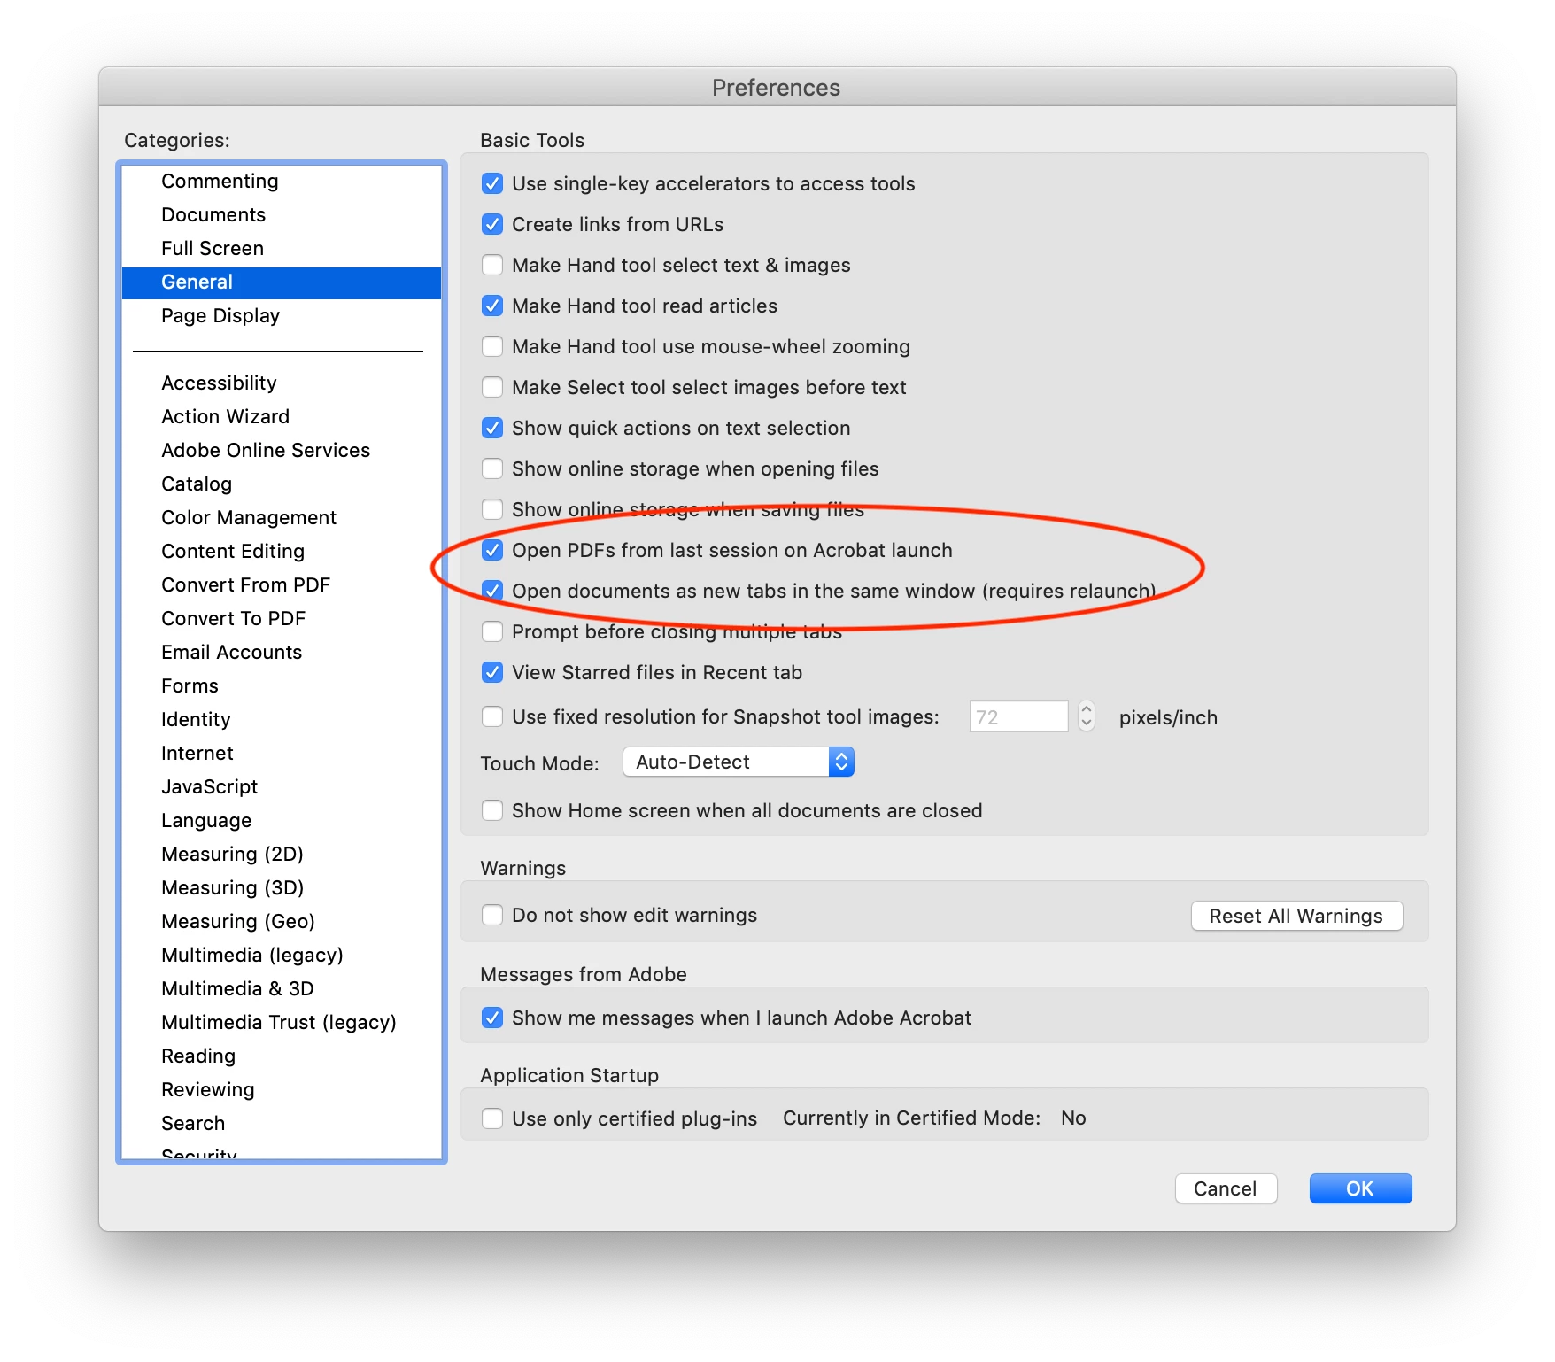Check Use fixed resolution for Snapshot tool
This screenshot has height=1362, width=1555.
[492, 716]
